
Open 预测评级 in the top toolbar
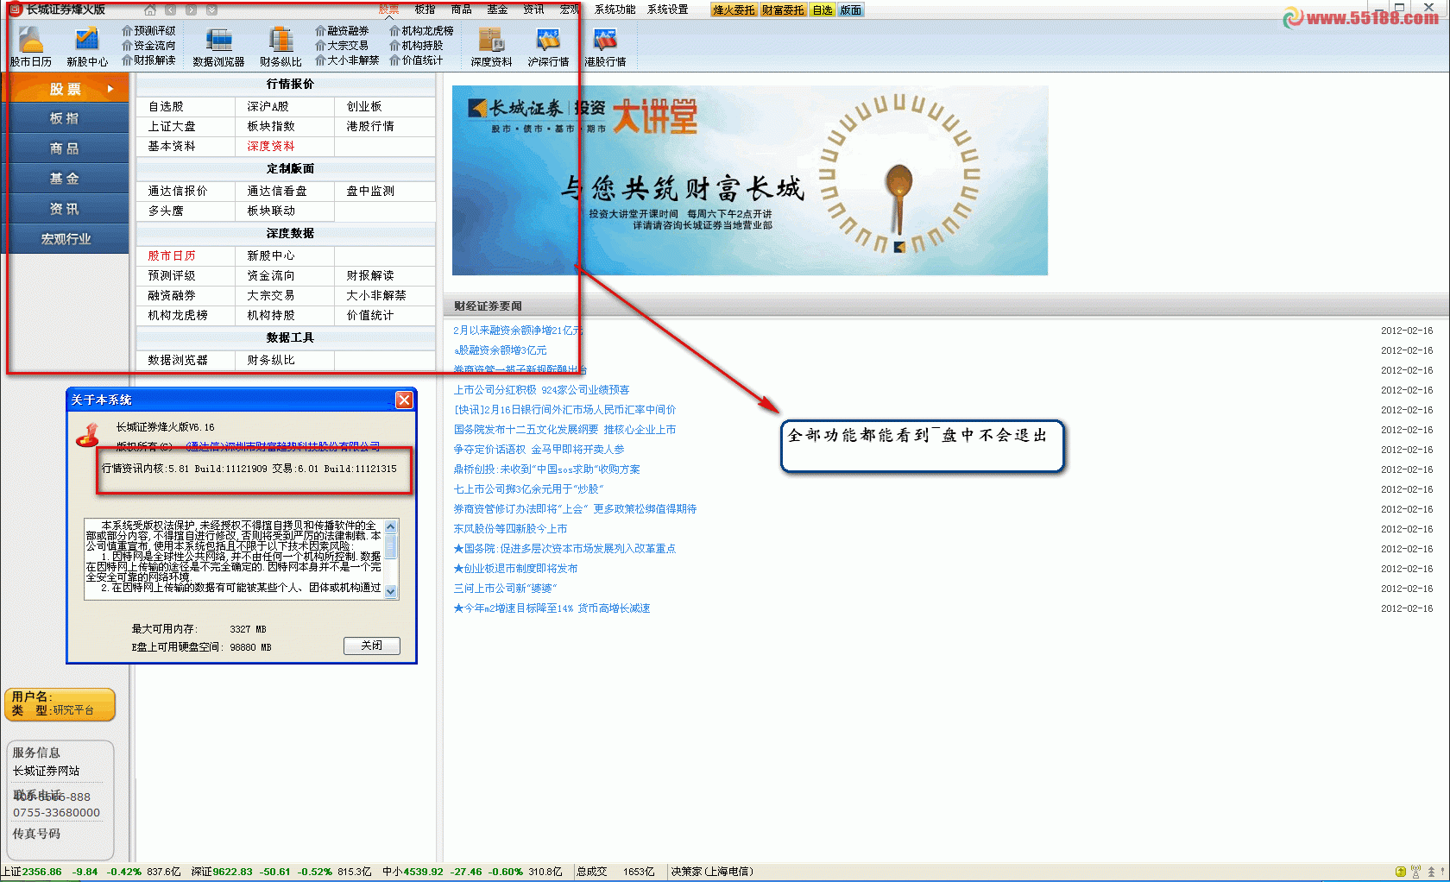click(x=148, y=31)
